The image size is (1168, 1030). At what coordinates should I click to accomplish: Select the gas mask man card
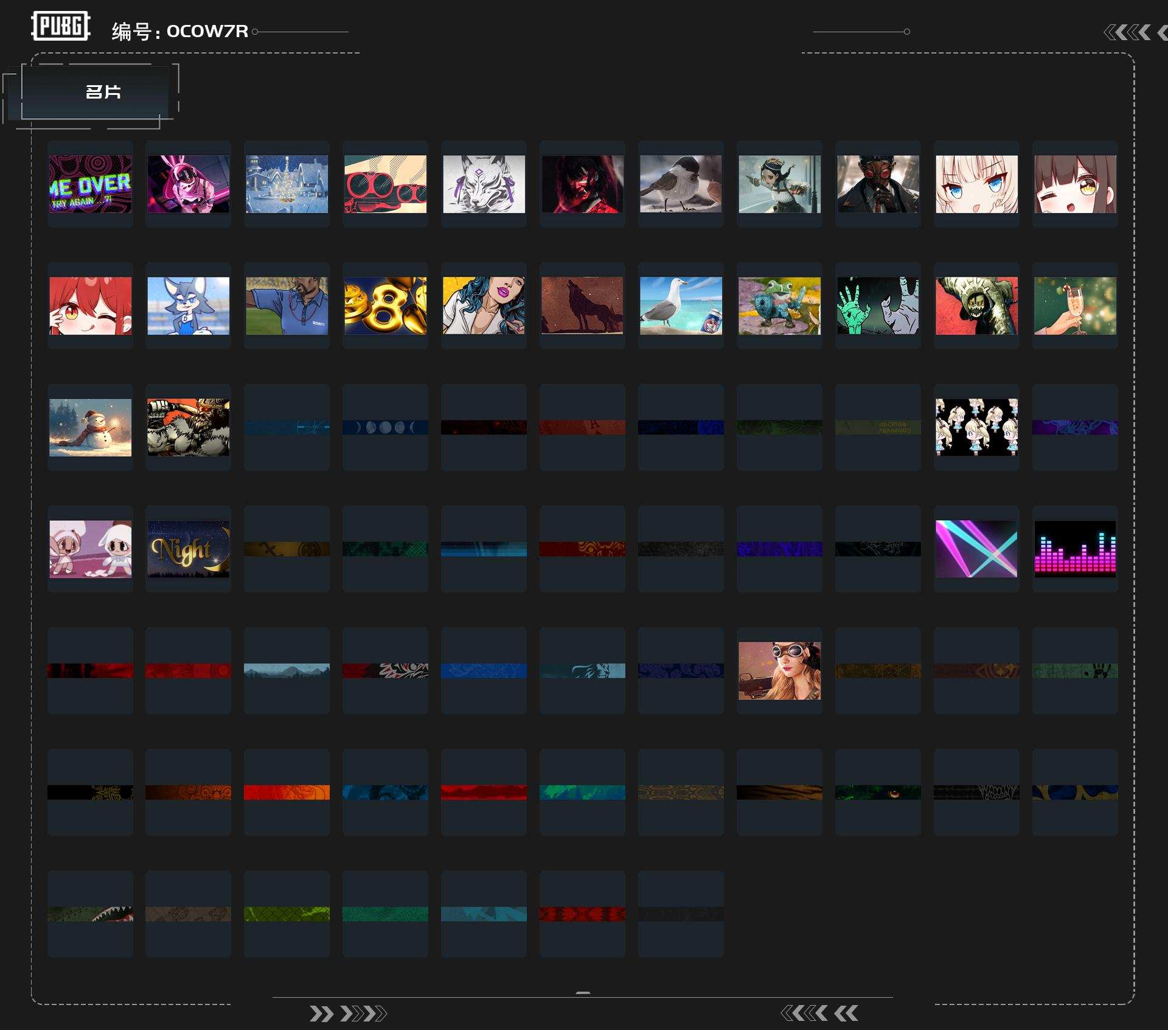tap(878, 184)
